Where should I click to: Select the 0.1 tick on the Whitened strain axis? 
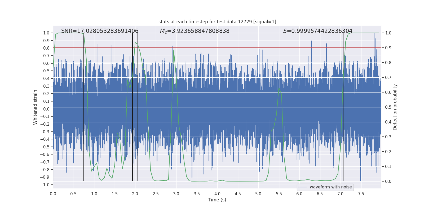point(46,101)
